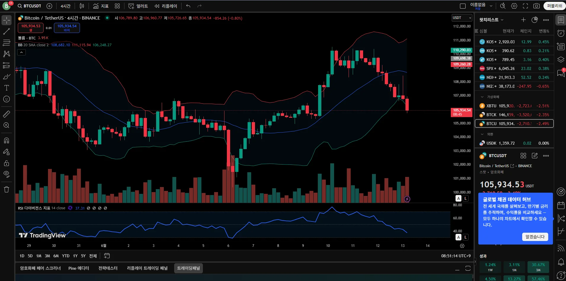The image size is (566, 281).
Task: Open the chart patterns tool
Action: [x=7, y=54]
